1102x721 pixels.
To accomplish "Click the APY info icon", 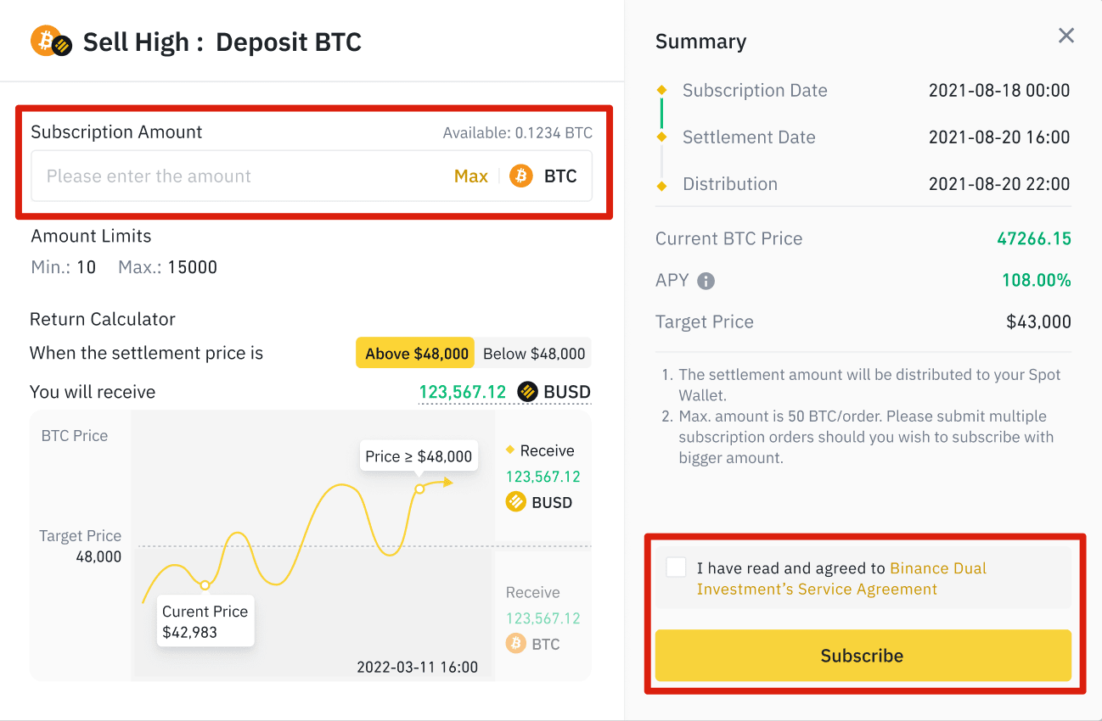I will coord(706,281).
